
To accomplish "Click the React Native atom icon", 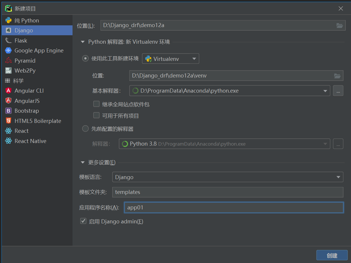I will point(8,141).
